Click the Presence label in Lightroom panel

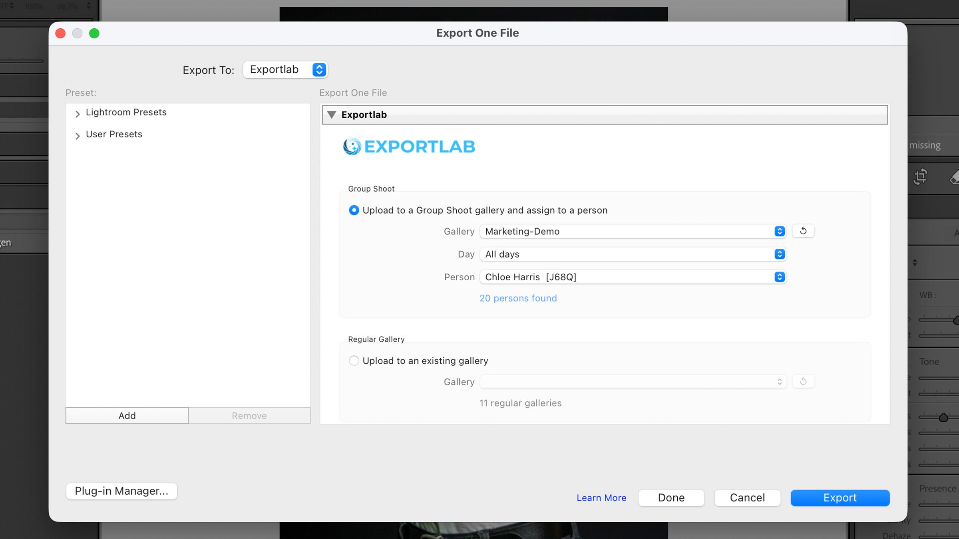pos(937,489)
